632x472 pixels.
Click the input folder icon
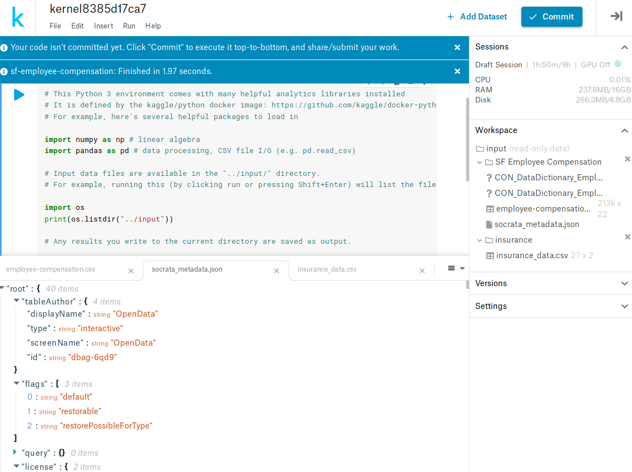[x=480, y=149]
